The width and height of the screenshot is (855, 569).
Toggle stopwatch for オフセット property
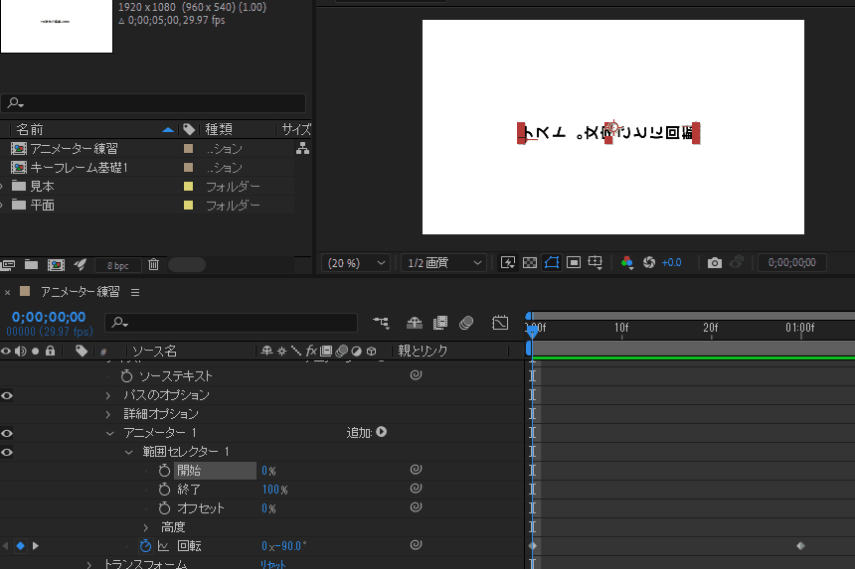(x=164, y=508)
